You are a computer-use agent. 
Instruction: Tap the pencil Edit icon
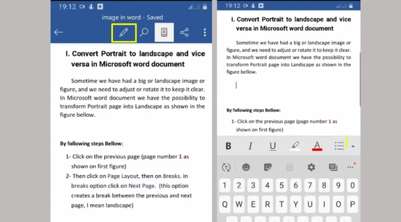tap(124, 33)
